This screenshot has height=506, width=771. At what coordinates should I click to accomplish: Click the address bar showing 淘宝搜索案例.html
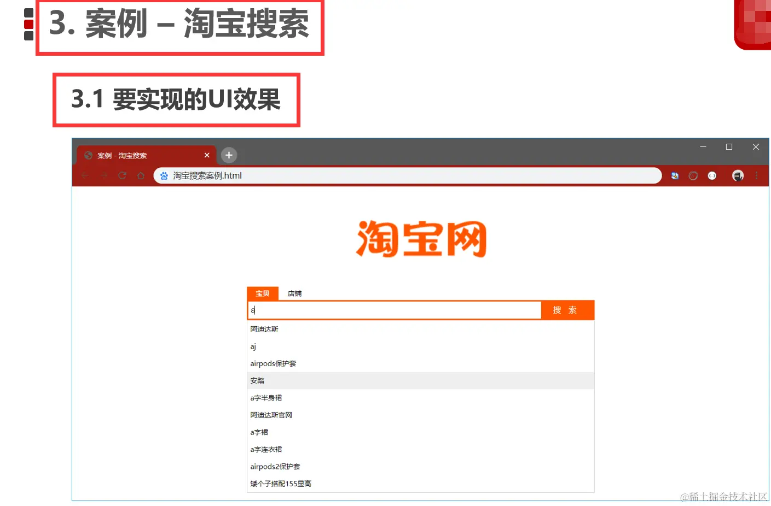click(408, 175)
